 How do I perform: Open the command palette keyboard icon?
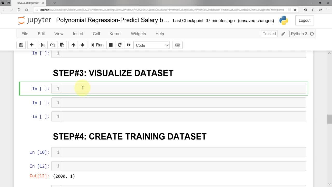click(177, 45)
